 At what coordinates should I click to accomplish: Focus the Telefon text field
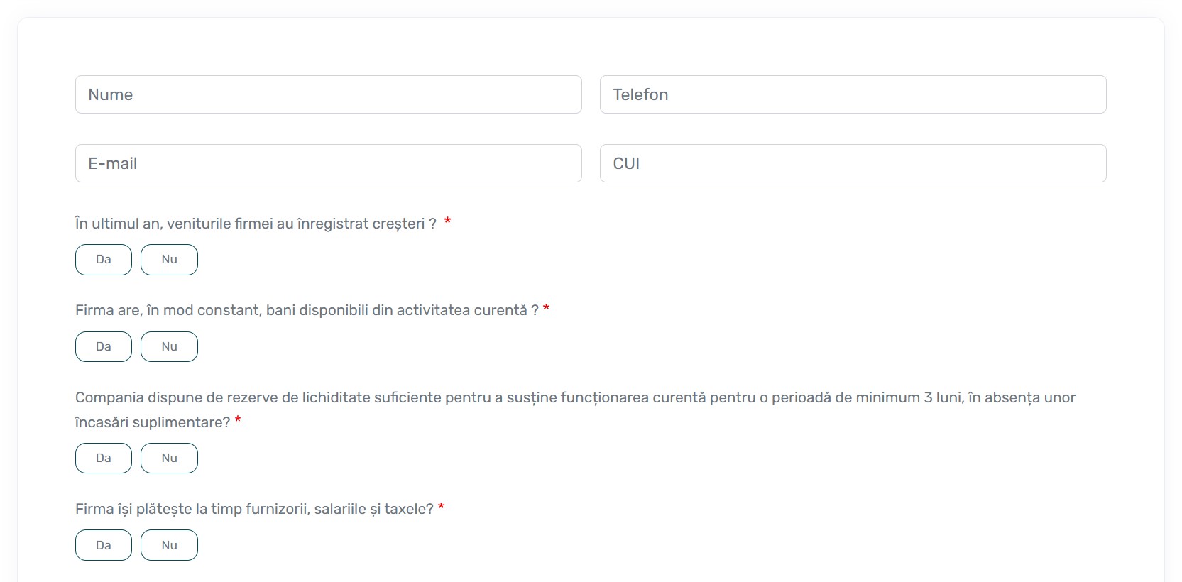(853, 94)
